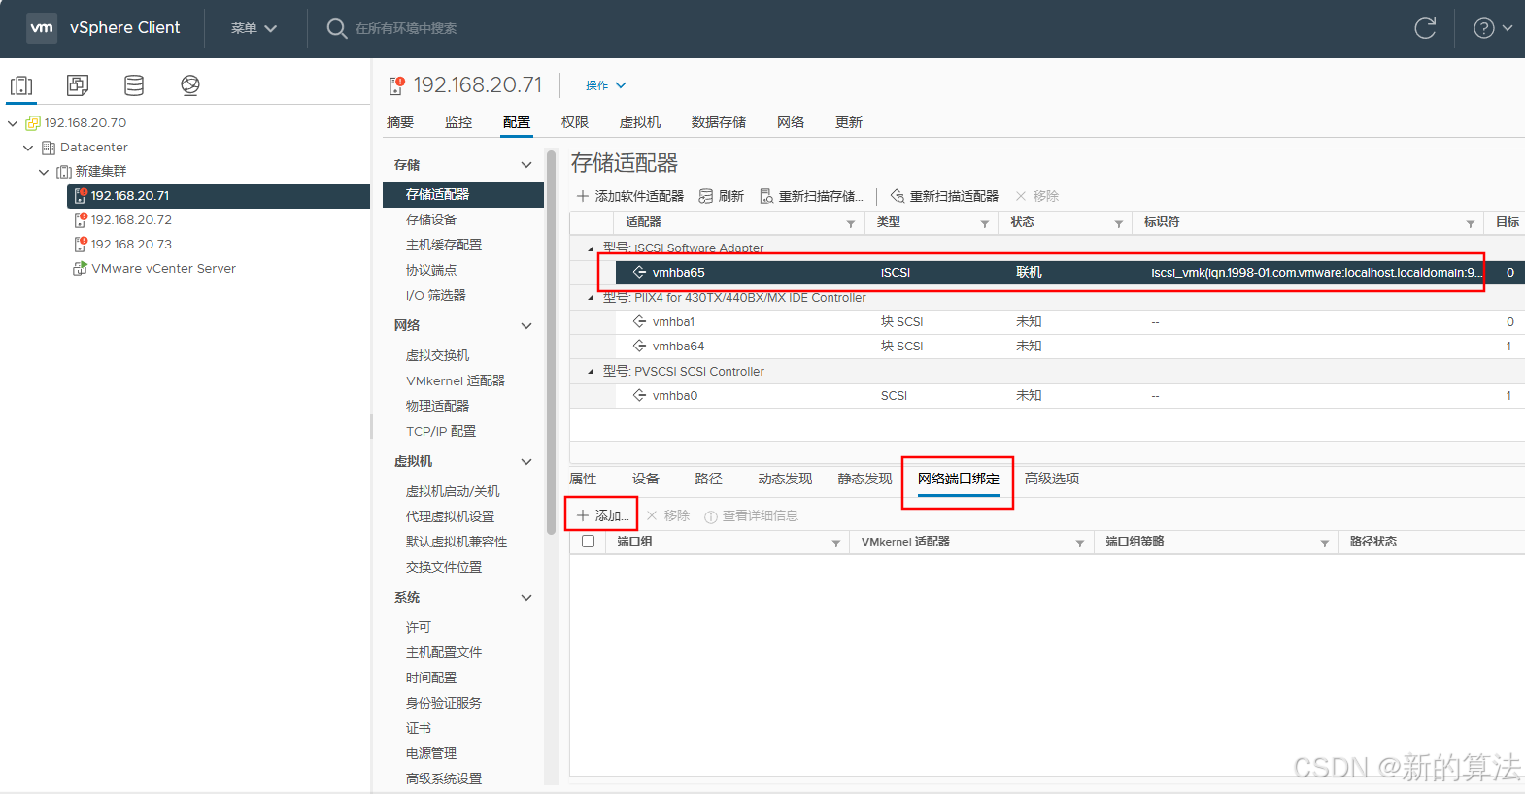Collapse the 网络 settings section
Viewport: 1525px width, 794px height.
coord(526,326)
